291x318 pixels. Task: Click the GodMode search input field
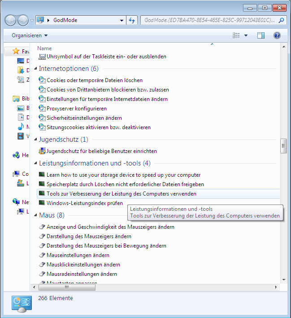208,21
